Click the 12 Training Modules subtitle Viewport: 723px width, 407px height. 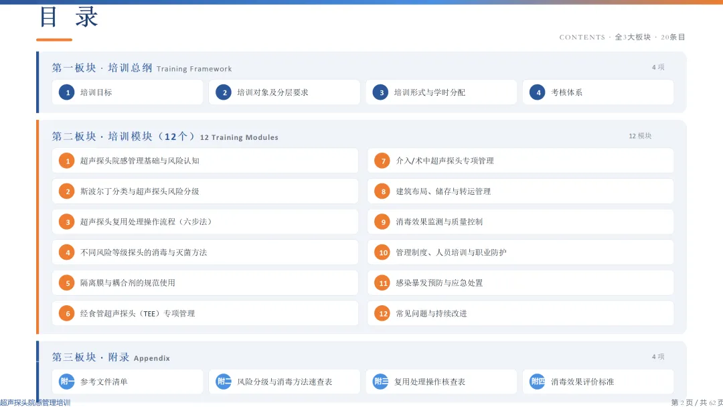(239, 137)
